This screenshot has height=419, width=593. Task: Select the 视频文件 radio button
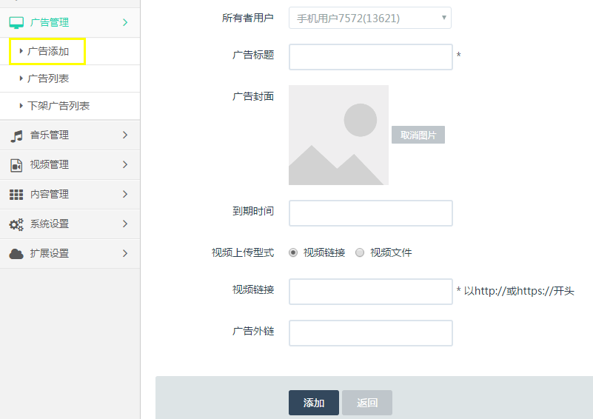tap(360, 252)
